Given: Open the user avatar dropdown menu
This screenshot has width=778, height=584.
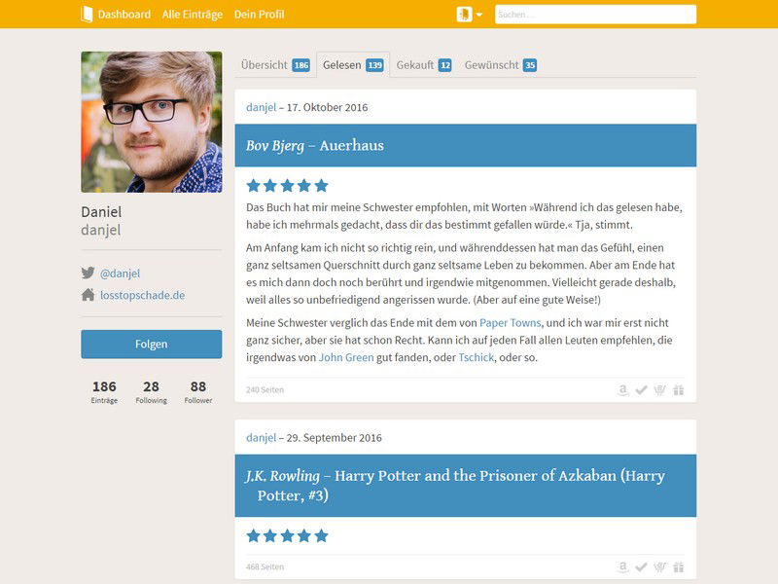Looking at the screenshot, I should click(x=470, y=14).
